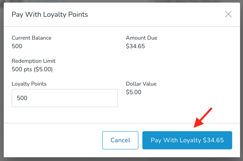This screenshot has height=161, width=243.
Task: Close the Pay With Loyalty Points dialog
Action: click(228, 15)
